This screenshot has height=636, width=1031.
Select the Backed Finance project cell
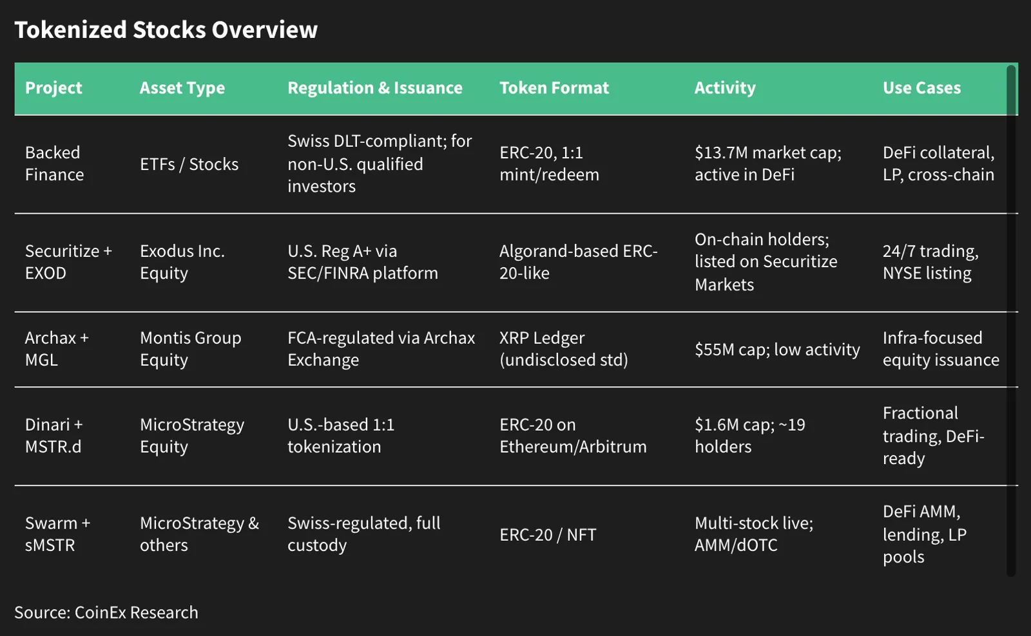(x=55, y=164)
